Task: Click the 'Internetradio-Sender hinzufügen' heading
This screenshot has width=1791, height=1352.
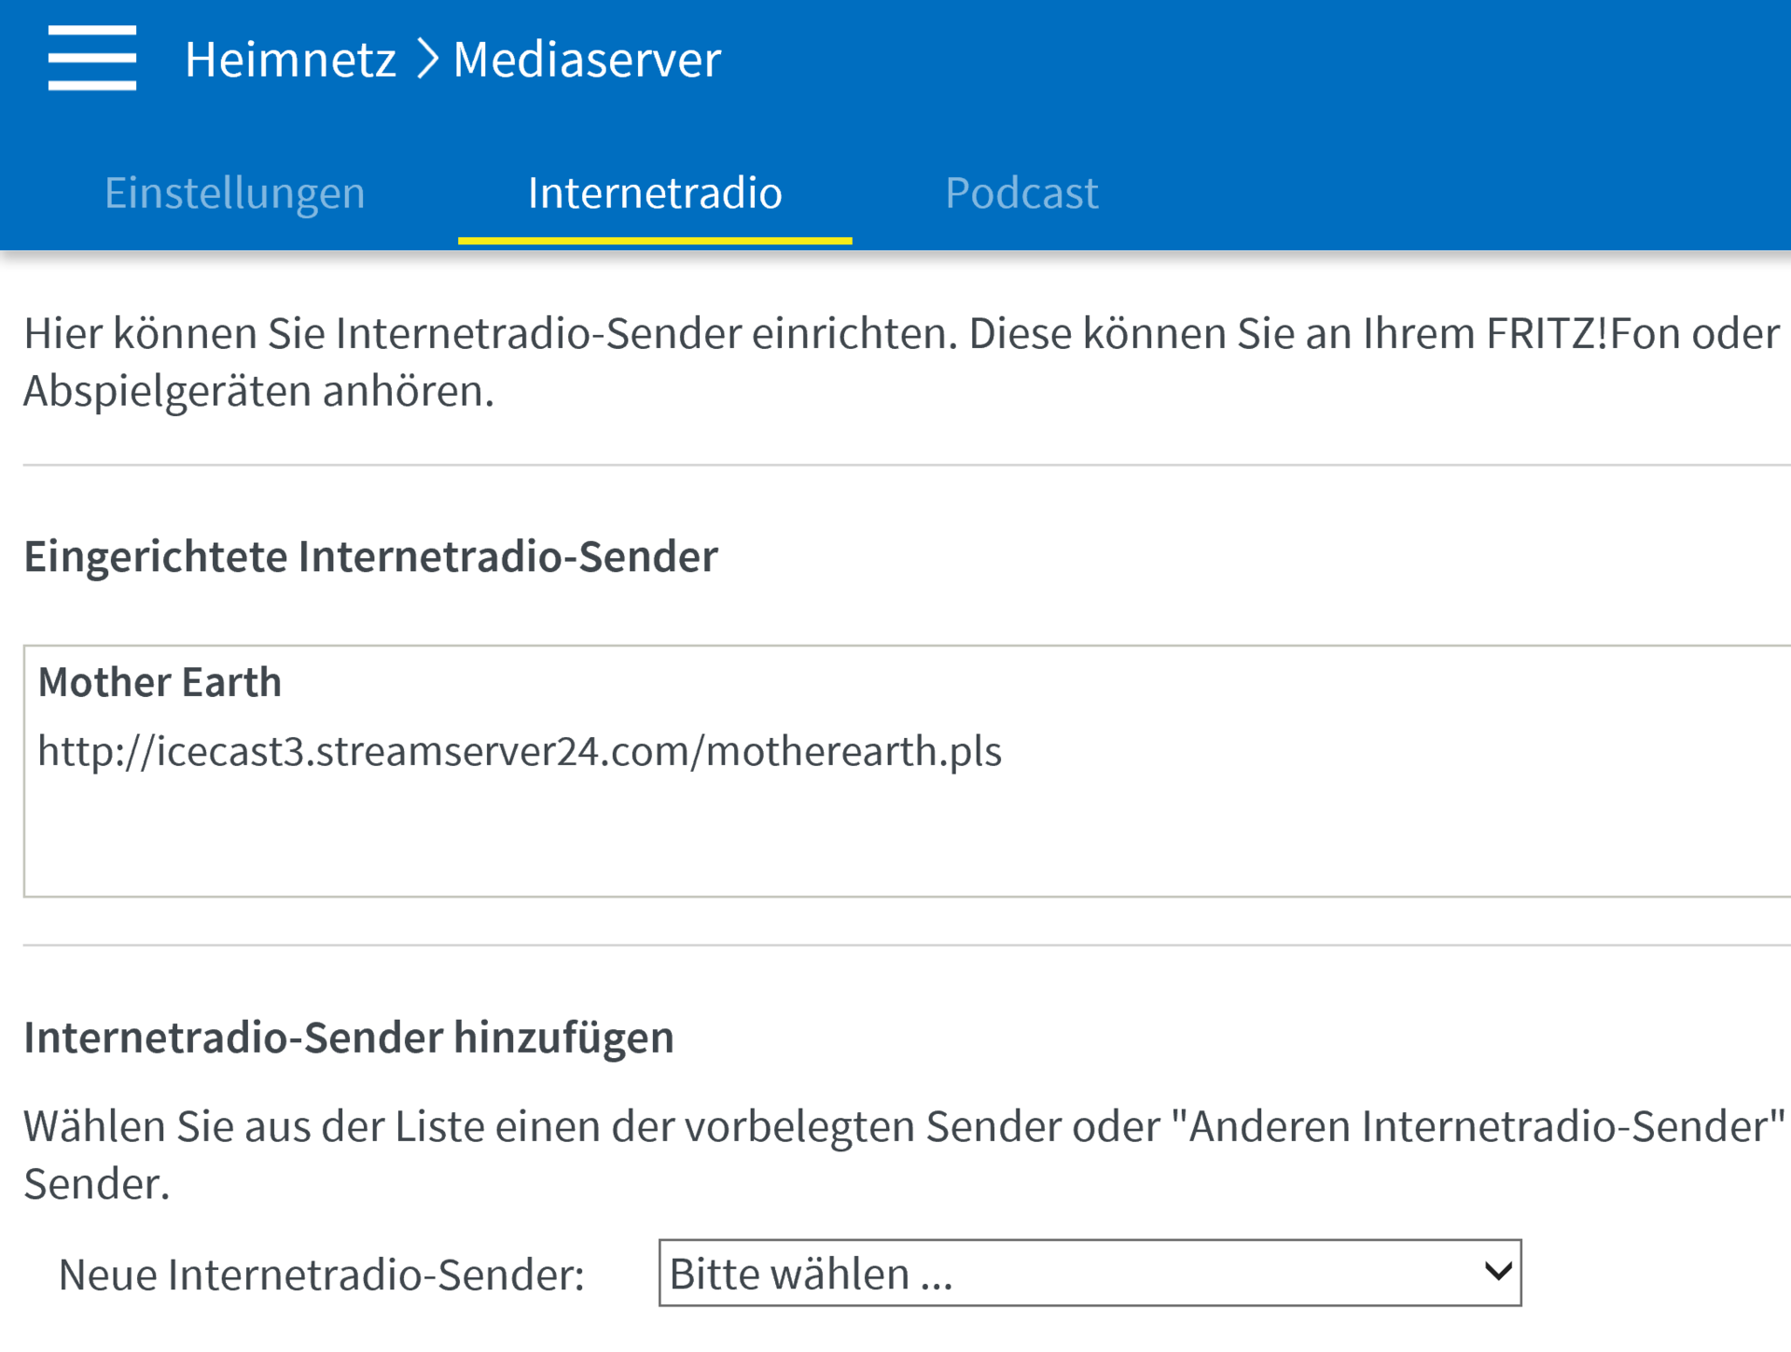Action: pyautogui.click(x=348, y=1038)
